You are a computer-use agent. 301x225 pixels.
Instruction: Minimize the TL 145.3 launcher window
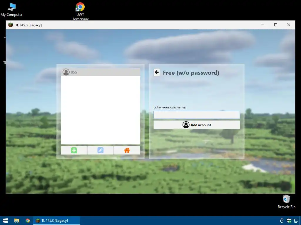(x=263, y=25)
